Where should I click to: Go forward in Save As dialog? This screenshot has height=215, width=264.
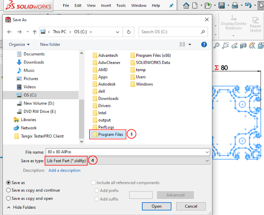click(x=19, y=32)
